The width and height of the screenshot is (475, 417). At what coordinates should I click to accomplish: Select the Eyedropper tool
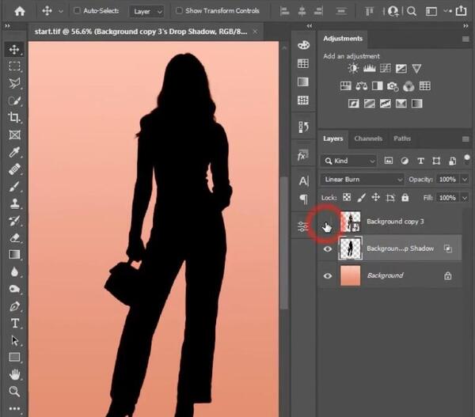coord(14,152)
